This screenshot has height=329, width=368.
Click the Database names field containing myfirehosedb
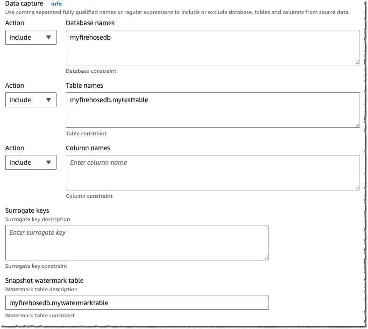point(213,48)
